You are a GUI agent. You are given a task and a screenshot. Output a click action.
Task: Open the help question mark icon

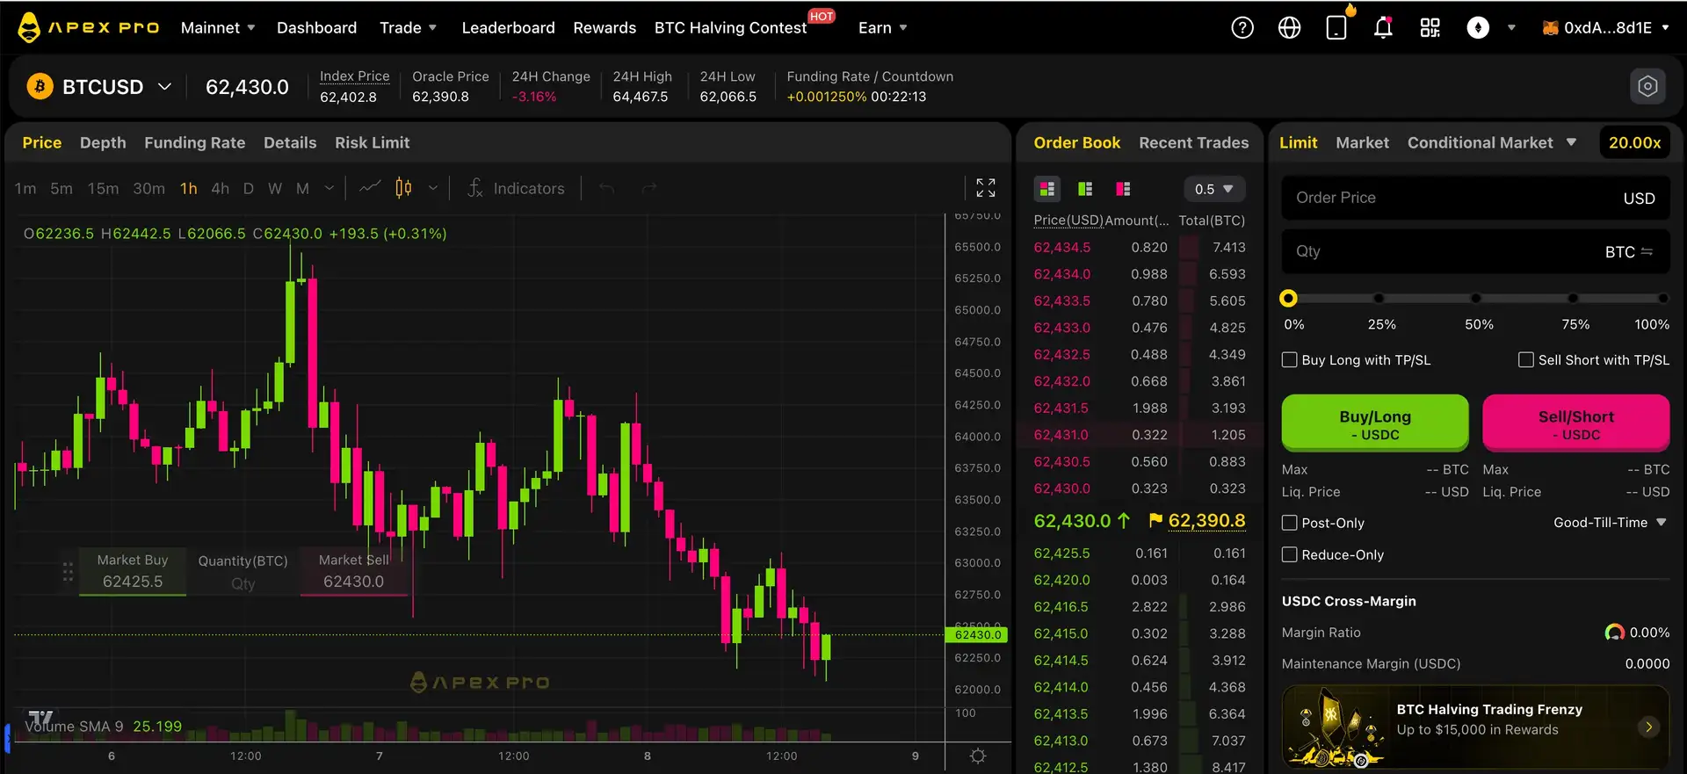click(x=1242, y=28)
